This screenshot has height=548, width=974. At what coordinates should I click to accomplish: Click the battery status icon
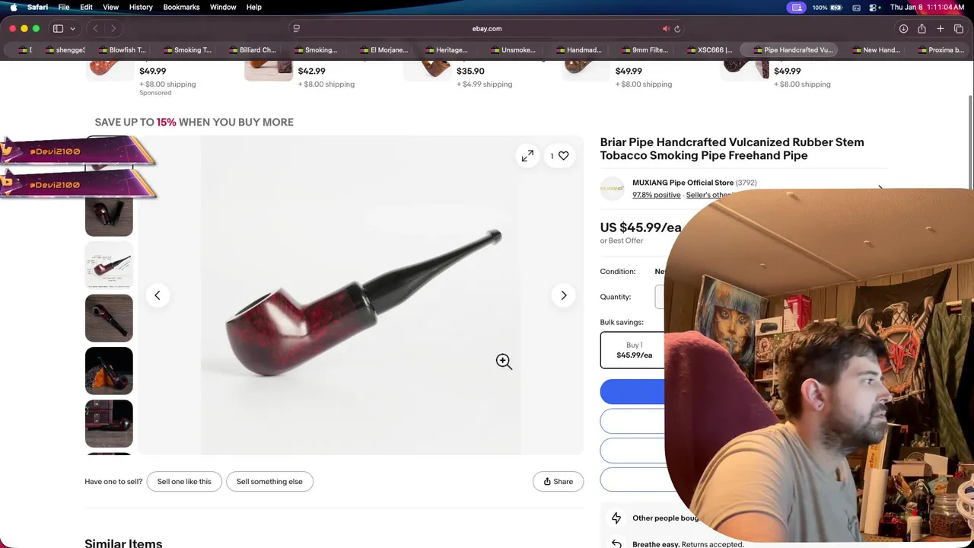[838, 7]
